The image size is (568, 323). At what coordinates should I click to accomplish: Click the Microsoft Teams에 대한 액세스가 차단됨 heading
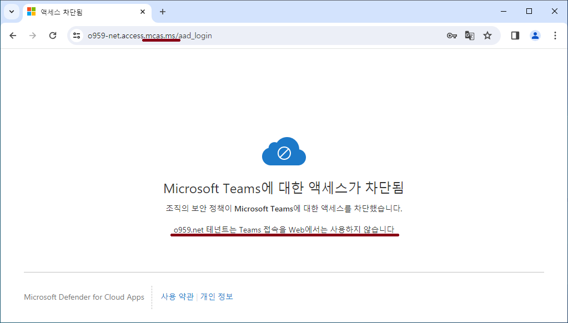pyautogui.click(x=284, y=188)
